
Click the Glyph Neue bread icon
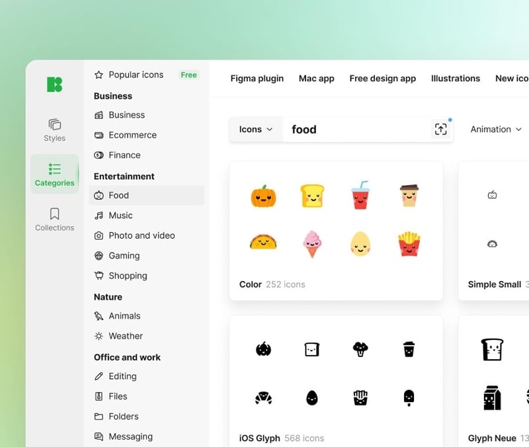point(492,349)
